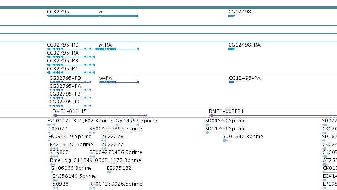Select EST GH06066.3prime

click(x=71, y=169)
